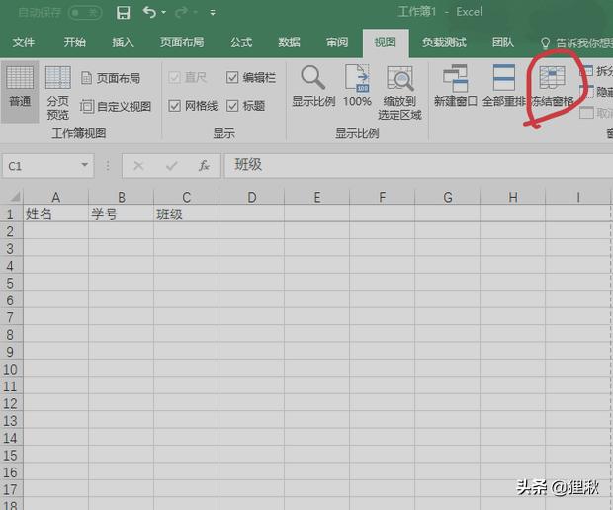Toggle the 自动保存 autosave switch
Screen dimensions: 613x510
85,13
